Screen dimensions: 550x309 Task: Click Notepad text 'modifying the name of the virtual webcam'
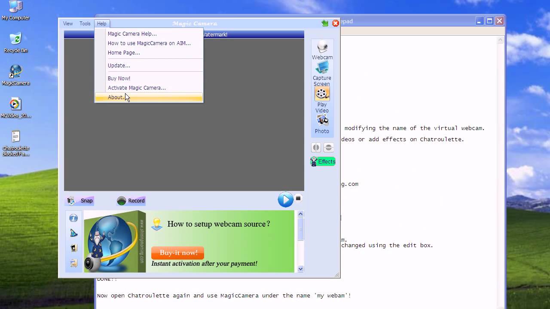(x=415, y=128)
